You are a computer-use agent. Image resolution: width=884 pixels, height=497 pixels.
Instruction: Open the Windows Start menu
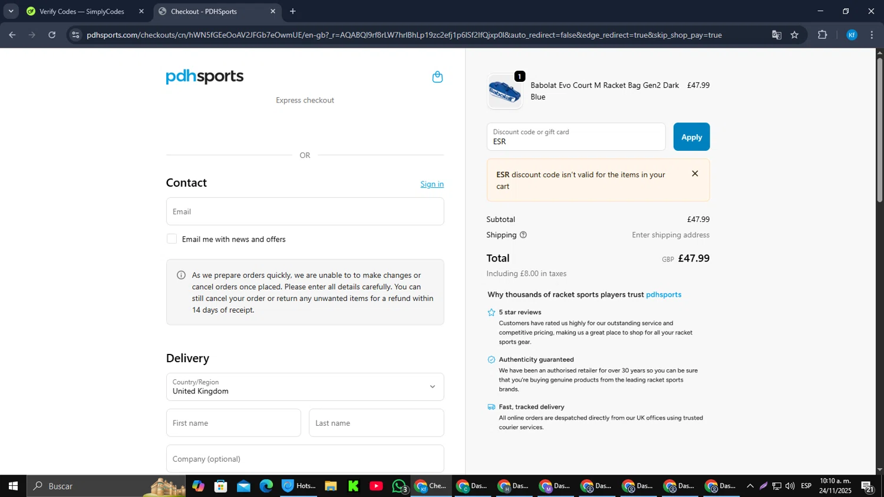(x=13, y=486)
